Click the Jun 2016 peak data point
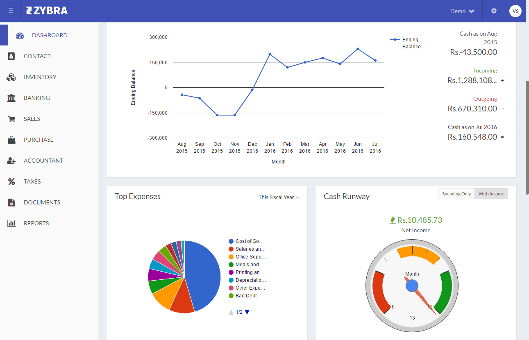The image size is (529, 340). coord(358,49)
